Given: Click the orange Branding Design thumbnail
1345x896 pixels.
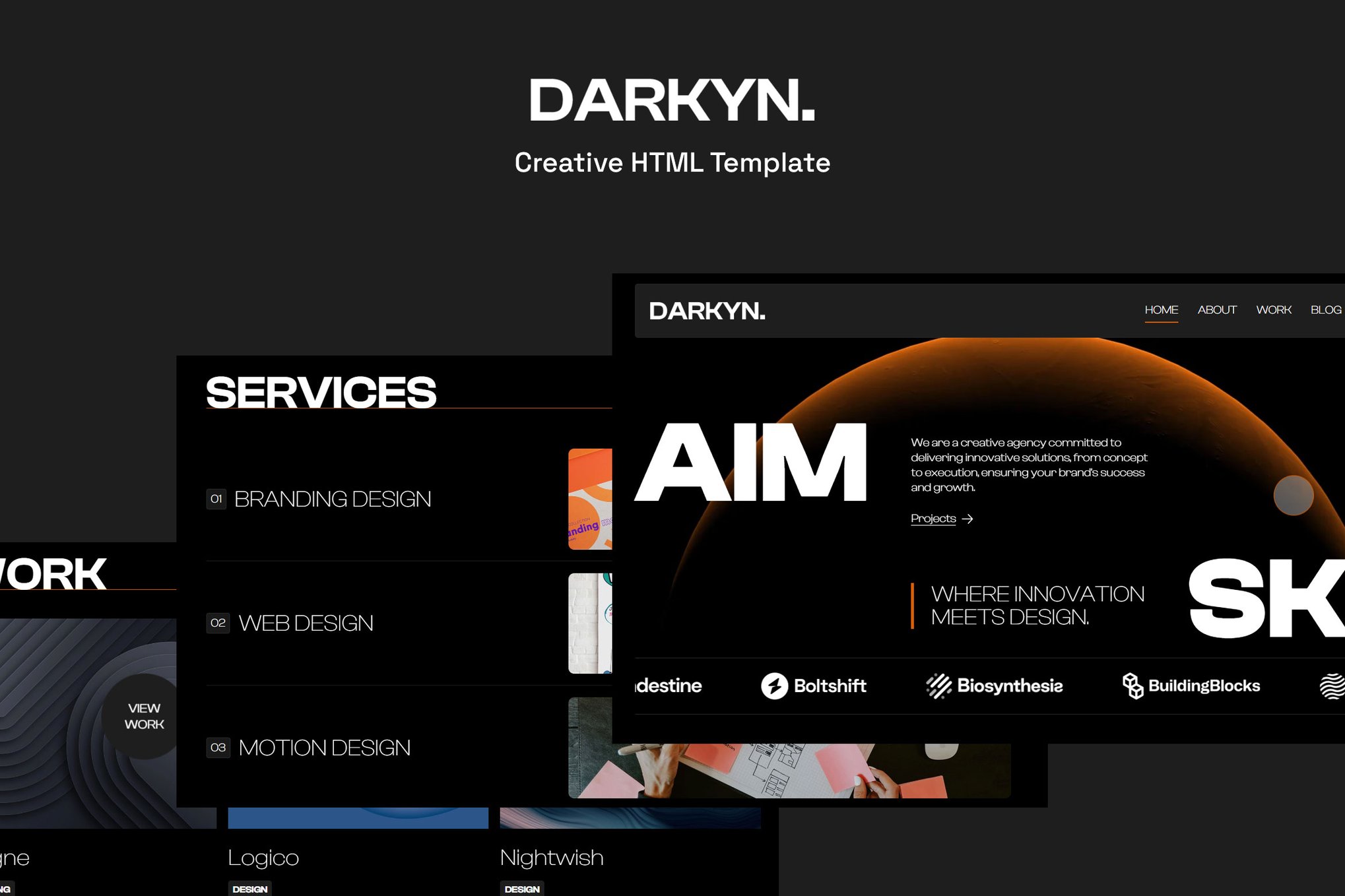Looking at the screenshot, I should tap(590, 499).
